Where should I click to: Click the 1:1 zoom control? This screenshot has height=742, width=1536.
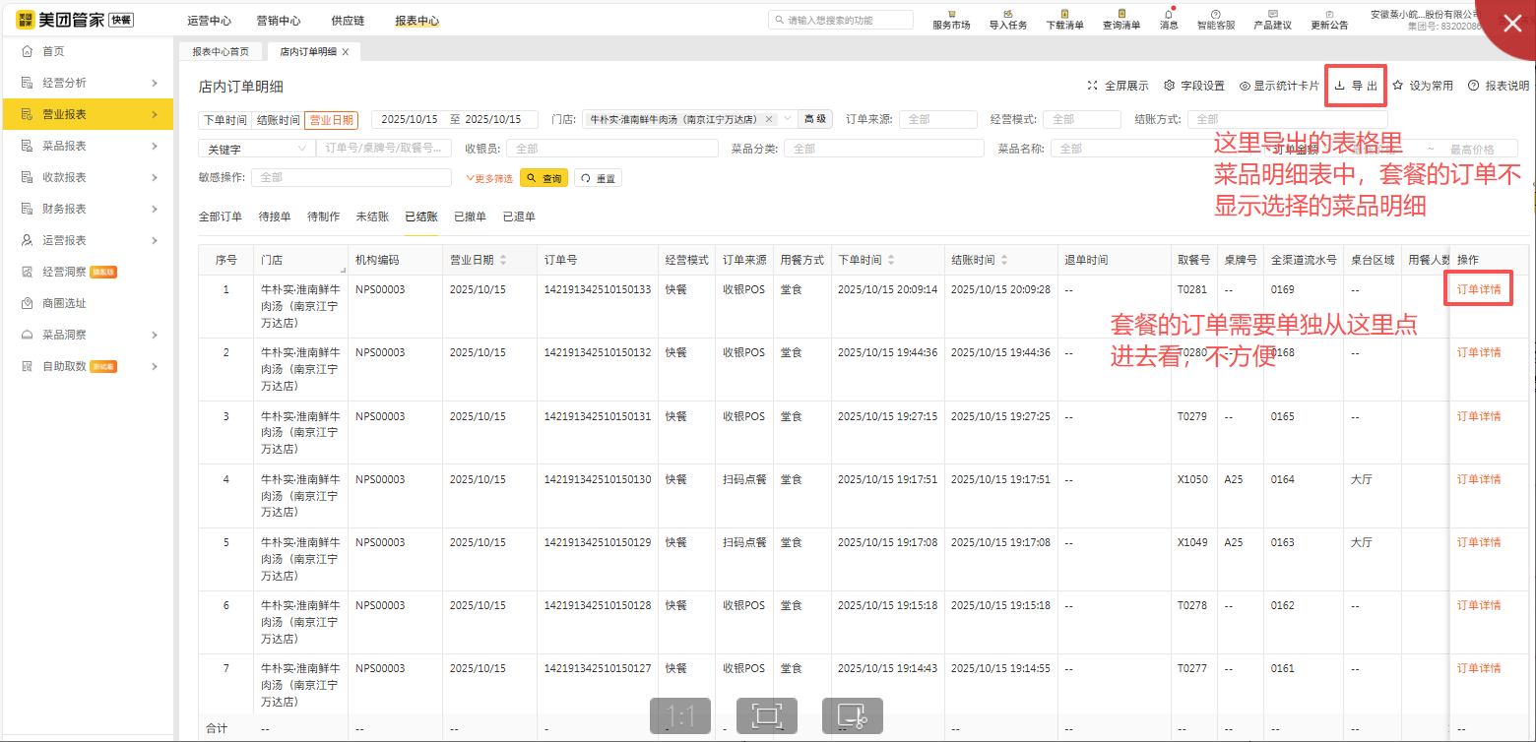click(680, 716)
